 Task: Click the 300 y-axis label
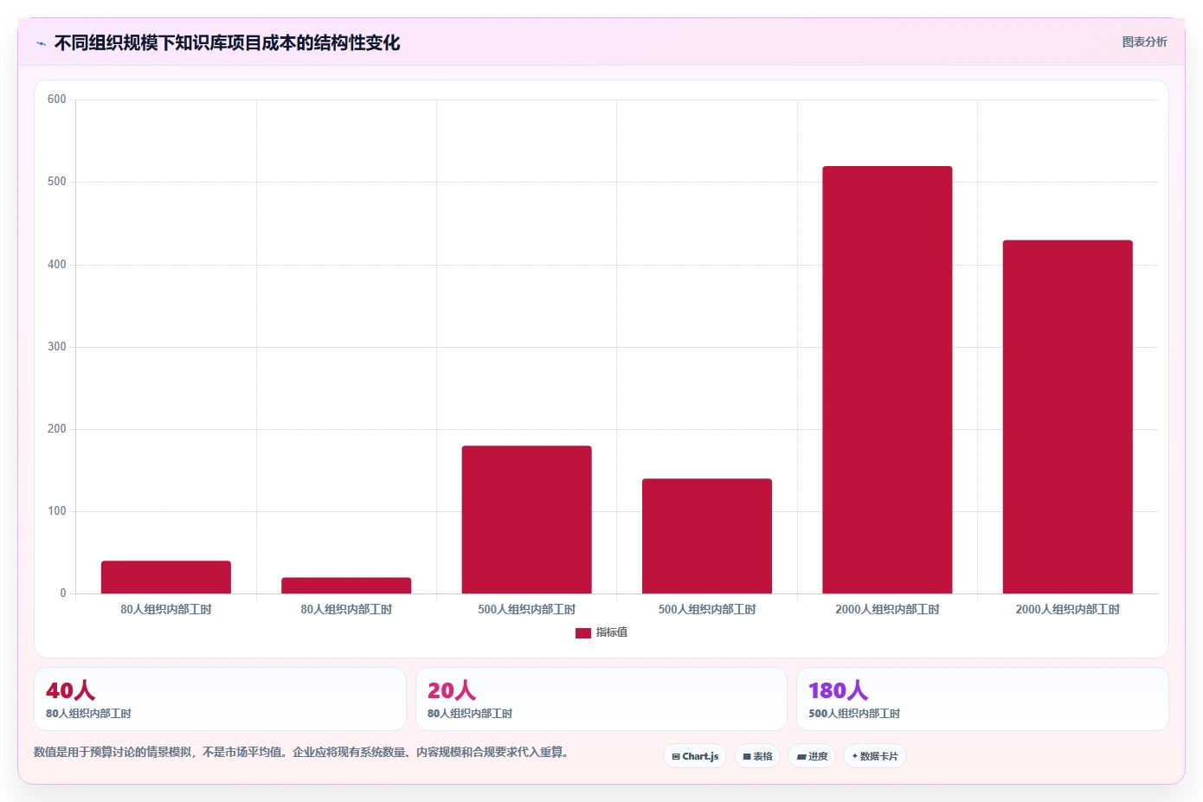[57, 347]
